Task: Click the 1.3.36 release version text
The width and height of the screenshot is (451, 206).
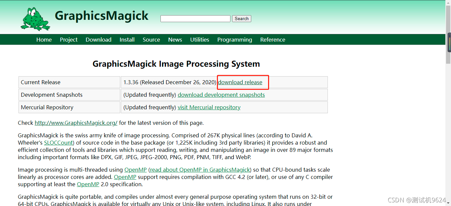Action: coord(131,82)
